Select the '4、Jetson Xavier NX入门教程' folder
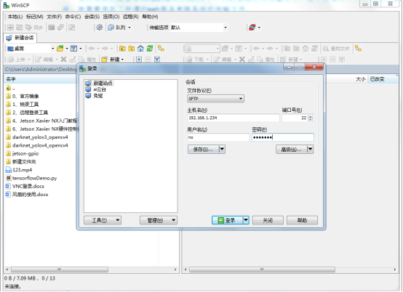Screen dimensions: 403x292 click(41, 121)
